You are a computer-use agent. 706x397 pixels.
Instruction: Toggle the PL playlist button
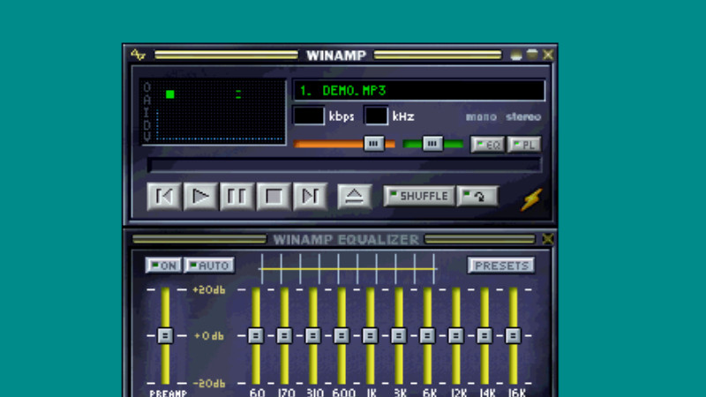pyautogui.click(x=524, y=144)
